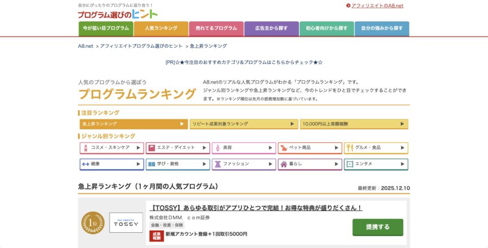This screenshot has height=248, width=488.
Task: Open the 人気ランキング tab
Action: click(161, 29)
